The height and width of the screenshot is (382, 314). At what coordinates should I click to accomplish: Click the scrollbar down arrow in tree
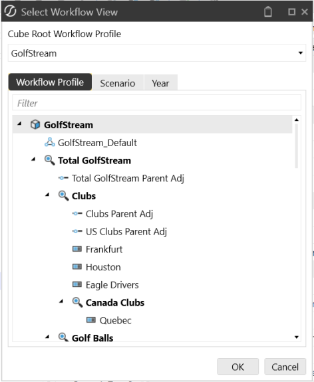click(x=297, y=337)
